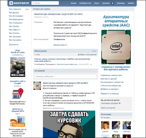146x138 pixels.
Task: Open Мои Новости
Action: pos(14,30)
